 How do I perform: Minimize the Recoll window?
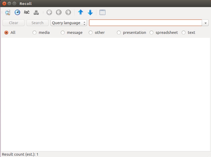click(x=9, y=3)
